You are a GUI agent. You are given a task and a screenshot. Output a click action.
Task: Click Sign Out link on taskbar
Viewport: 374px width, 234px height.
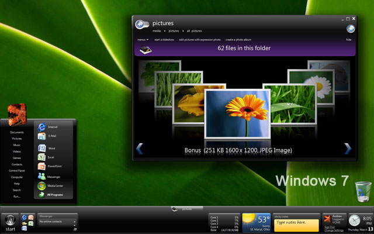pyautogui.click(x=330, y=227)
